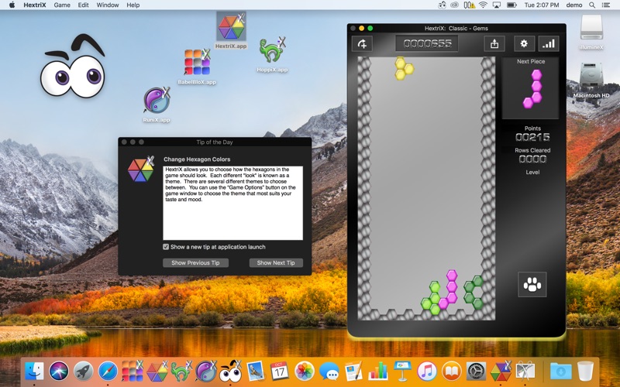Open Preview app from the Dock

(255, 372)
